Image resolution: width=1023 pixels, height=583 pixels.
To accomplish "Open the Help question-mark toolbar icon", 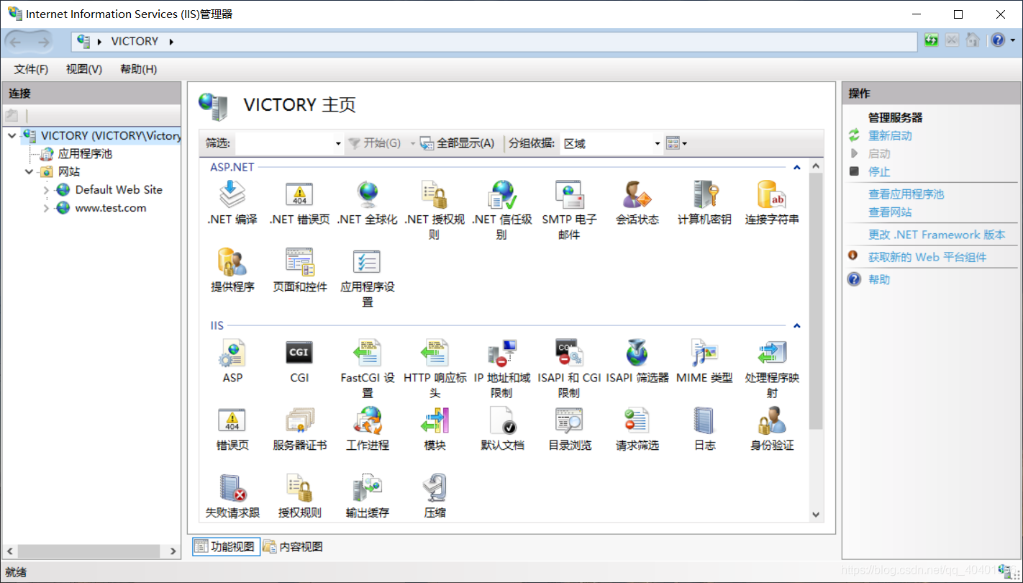I will pos(997,40).
